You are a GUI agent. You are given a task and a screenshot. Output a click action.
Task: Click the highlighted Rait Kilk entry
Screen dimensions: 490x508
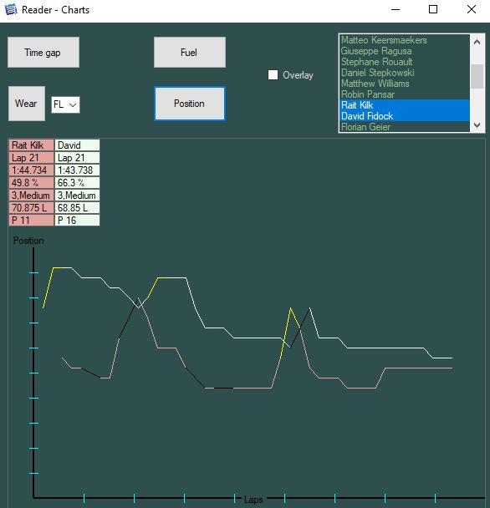click(x=405, y=105)
